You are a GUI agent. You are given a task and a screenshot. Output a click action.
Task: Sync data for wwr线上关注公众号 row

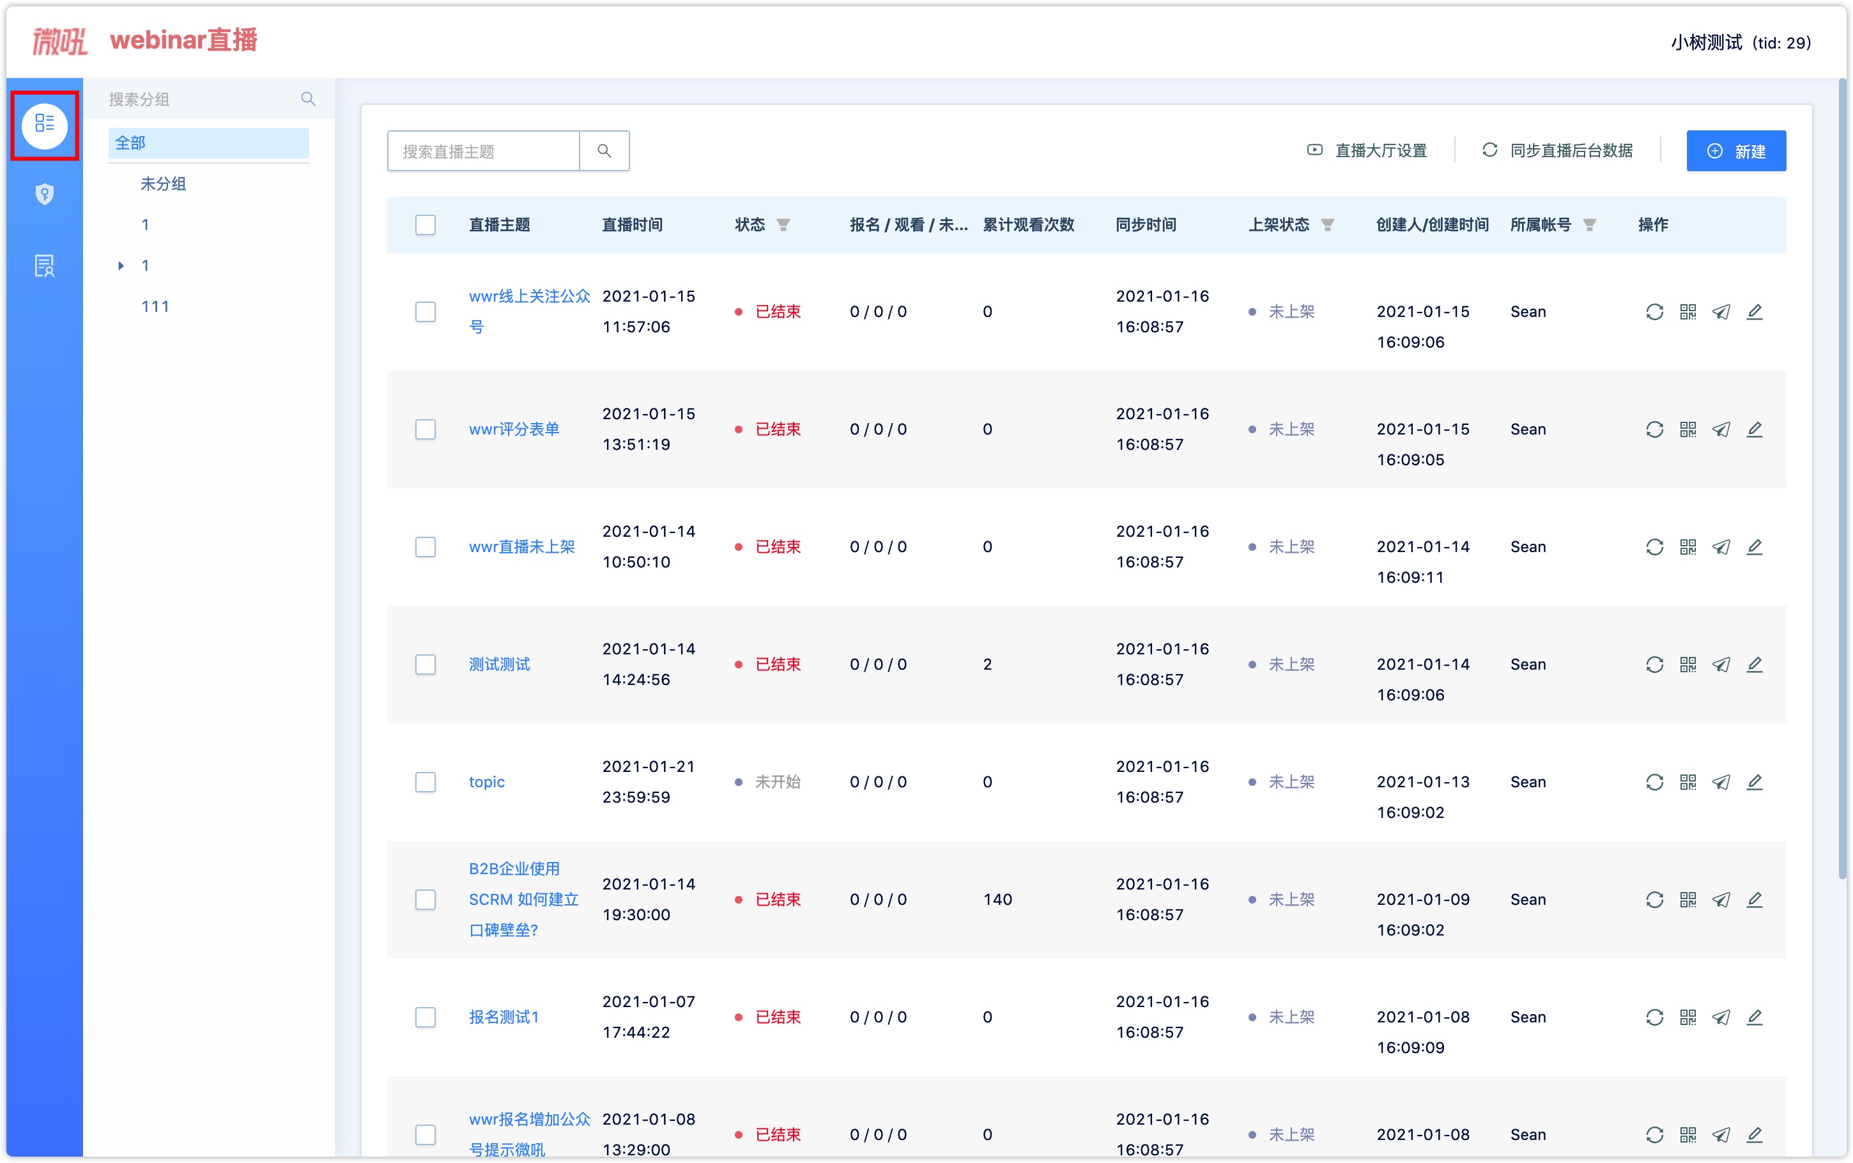tap(1654, 312)
